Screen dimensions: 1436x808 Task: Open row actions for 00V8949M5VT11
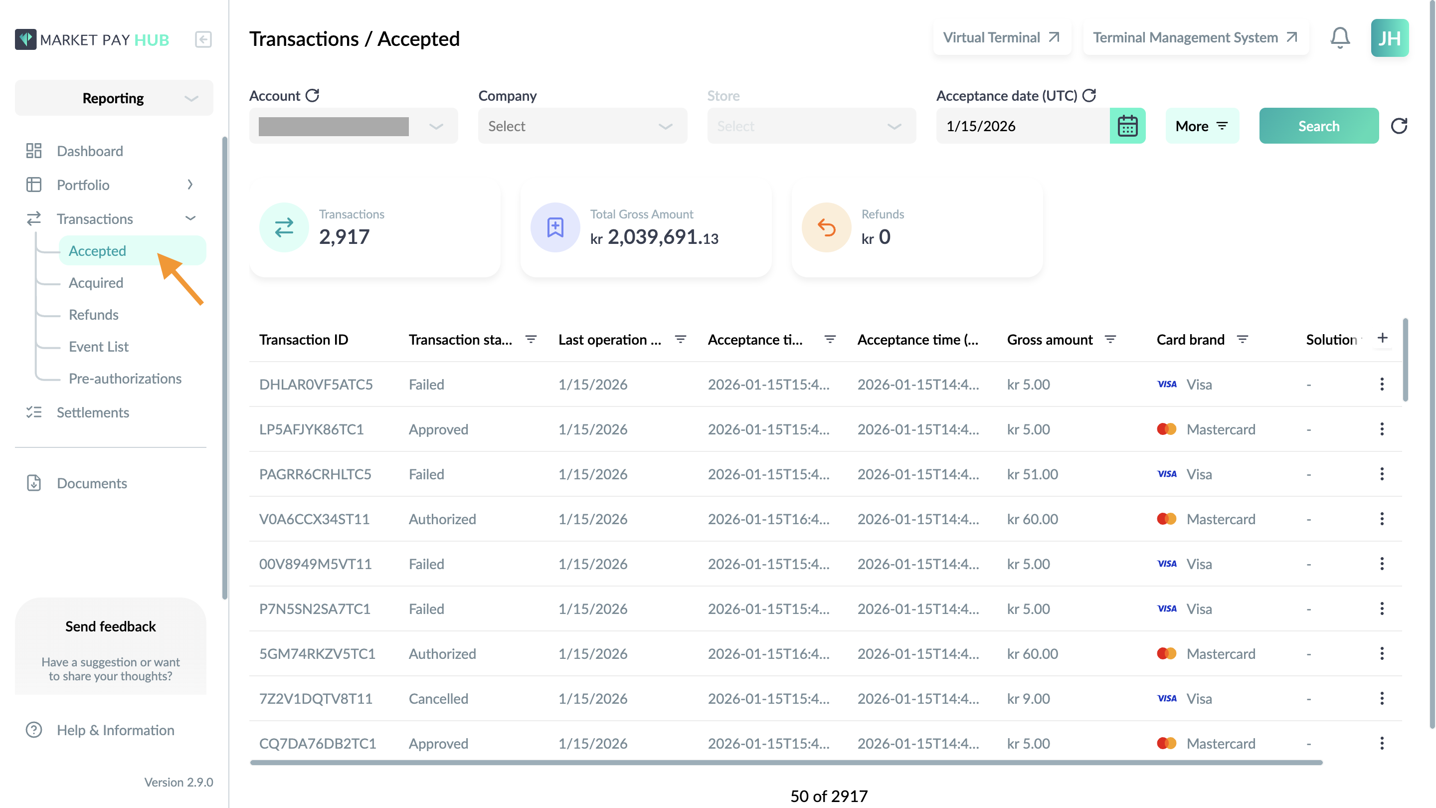pos(1381,564)
